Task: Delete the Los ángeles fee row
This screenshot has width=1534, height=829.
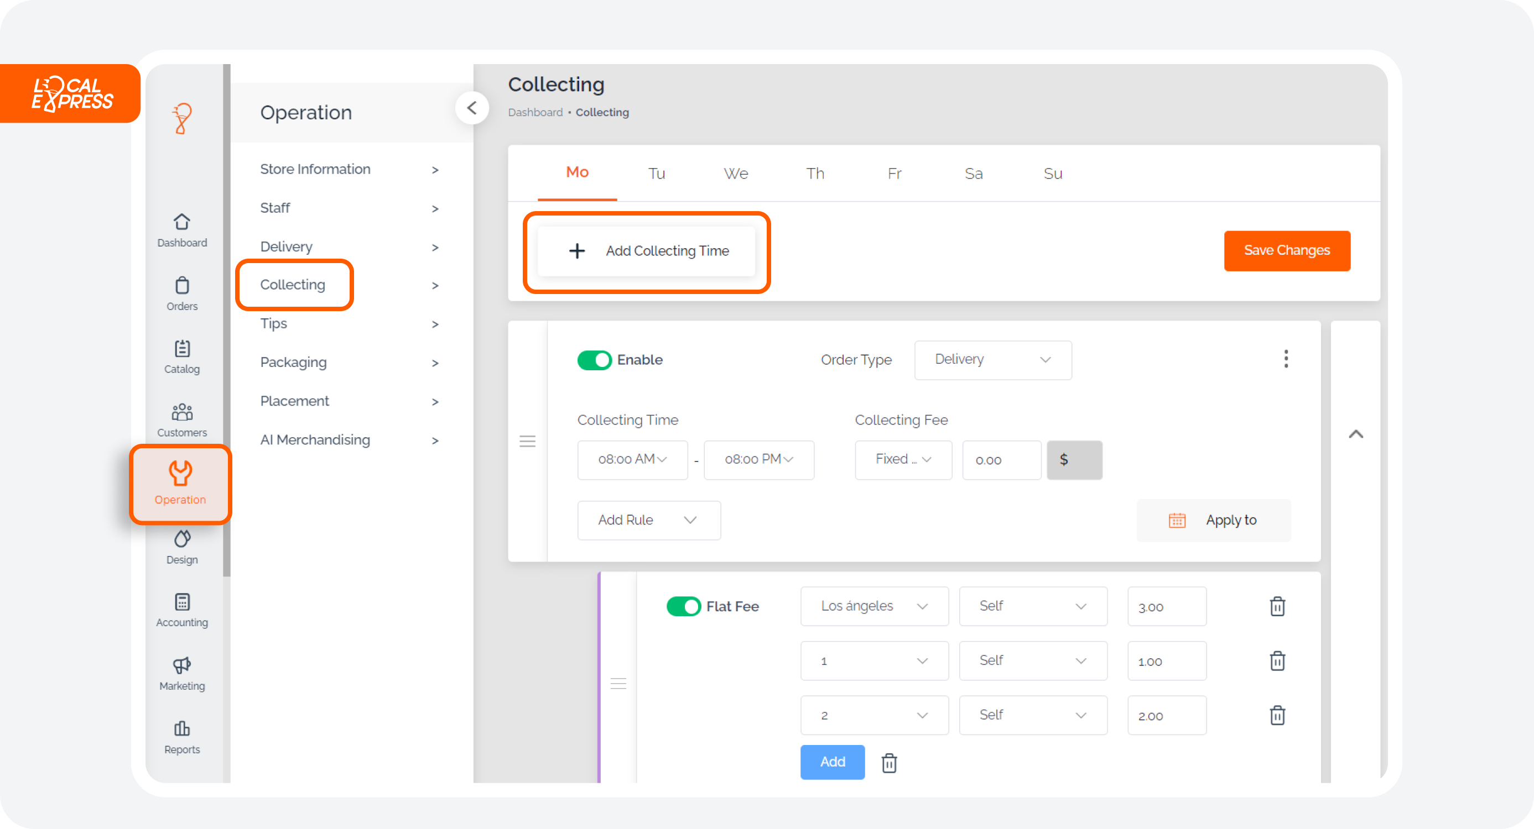Action: pyautogui.click(x=1277, y=606)
